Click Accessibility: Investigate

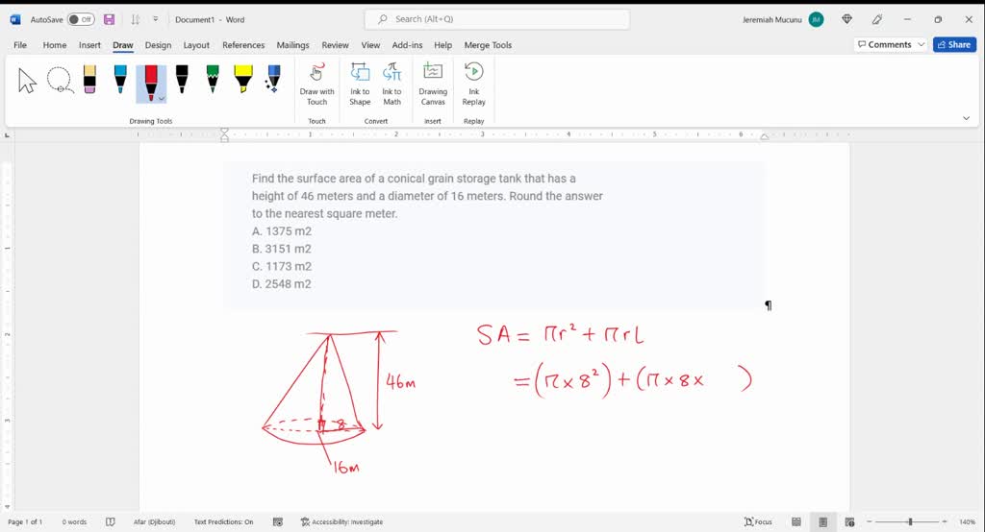[341, 522]
